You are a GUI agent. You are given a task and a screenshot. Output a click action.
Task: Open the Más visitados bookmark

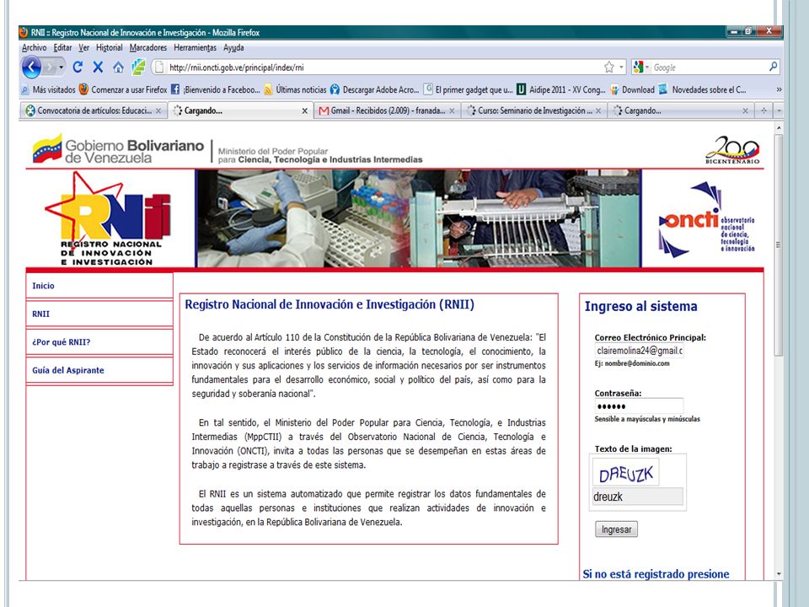point(48,89)
